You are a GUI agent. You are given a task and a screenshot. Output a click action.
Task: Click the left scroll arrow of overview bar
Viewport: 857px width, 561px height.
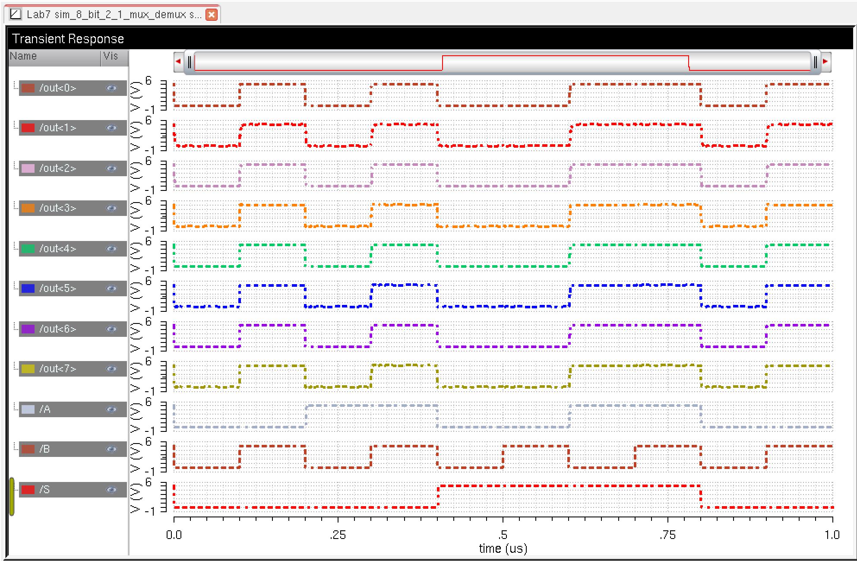pos(178,61)
